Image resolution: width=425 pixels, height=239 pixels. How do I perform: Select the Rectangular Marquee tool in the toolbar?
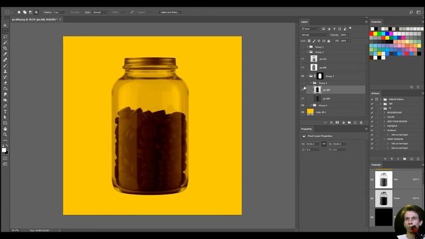click(5, 31)
